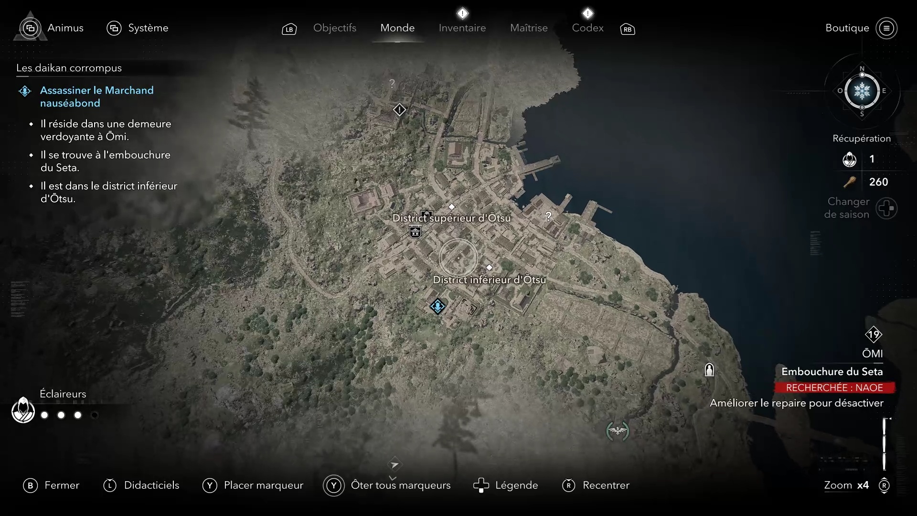Image resolution: width=917 pixels, height=516 pixels.
Task: Click the district inférieur d'Ōtsu clue
Action: click(108, 192)
